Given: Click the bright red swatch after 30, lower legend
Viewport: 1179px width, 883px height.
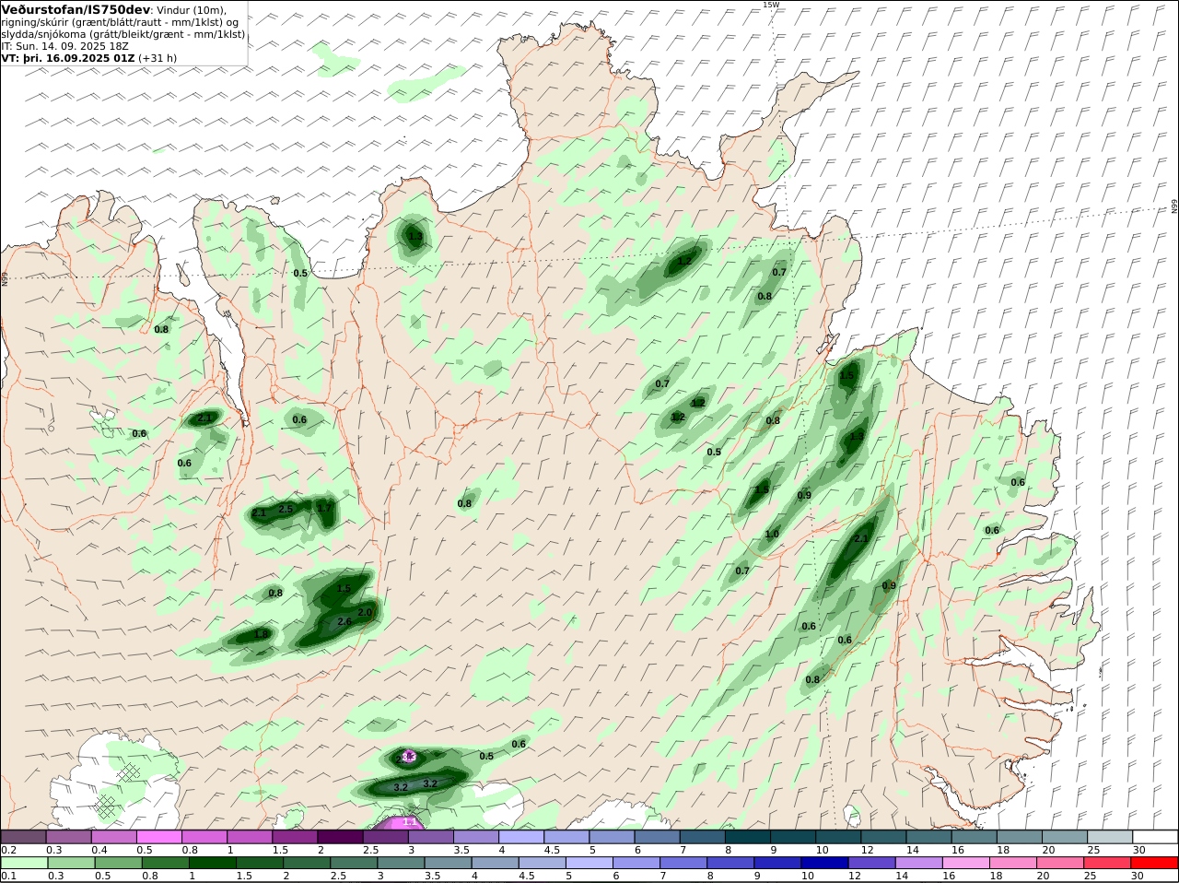Looking at the screenshot, I should [1153, 863].
